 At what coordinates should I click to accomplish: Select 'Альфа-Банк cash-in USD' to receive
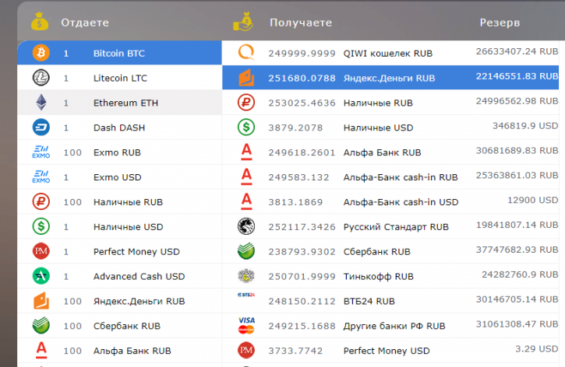coord(390,201)
